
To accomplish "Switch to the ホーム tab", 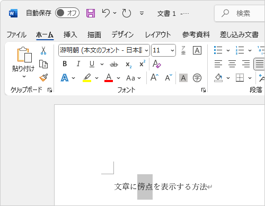I will coord(45,34).
